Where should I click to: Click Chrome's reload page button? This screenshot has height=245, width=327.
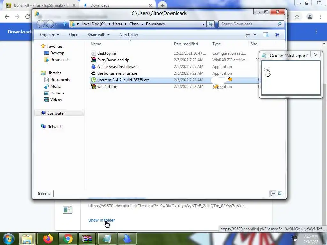point(27,17)
